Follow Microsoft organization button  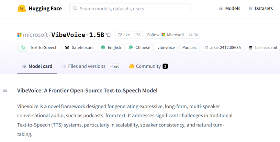165,35
